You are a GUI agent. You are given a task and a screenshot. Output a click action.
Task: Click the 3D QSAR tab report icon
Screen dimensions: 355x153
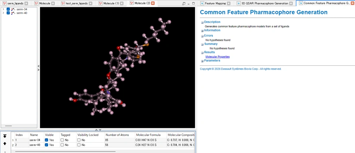pyautogui.click(x=239, y=3)
